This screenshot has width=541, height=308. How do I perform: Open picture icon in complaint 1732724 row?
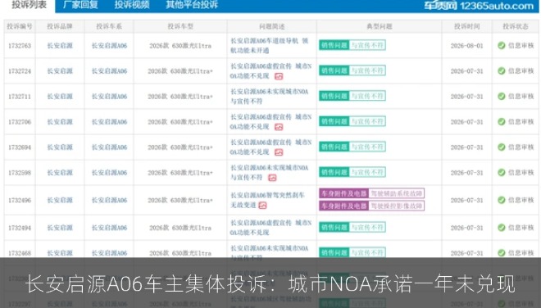pos(279,76)
